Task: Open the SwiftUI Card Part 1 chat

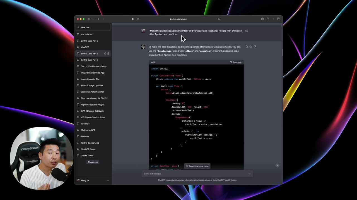Action: pos(93,60)
